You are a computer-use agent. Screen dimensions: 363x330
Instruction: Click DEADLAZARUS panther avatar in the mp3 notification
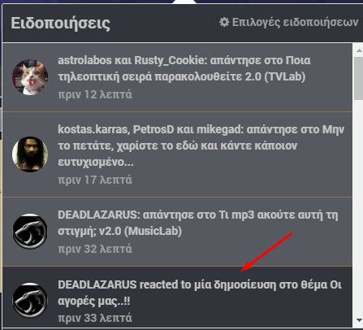[x=30, y=232]
